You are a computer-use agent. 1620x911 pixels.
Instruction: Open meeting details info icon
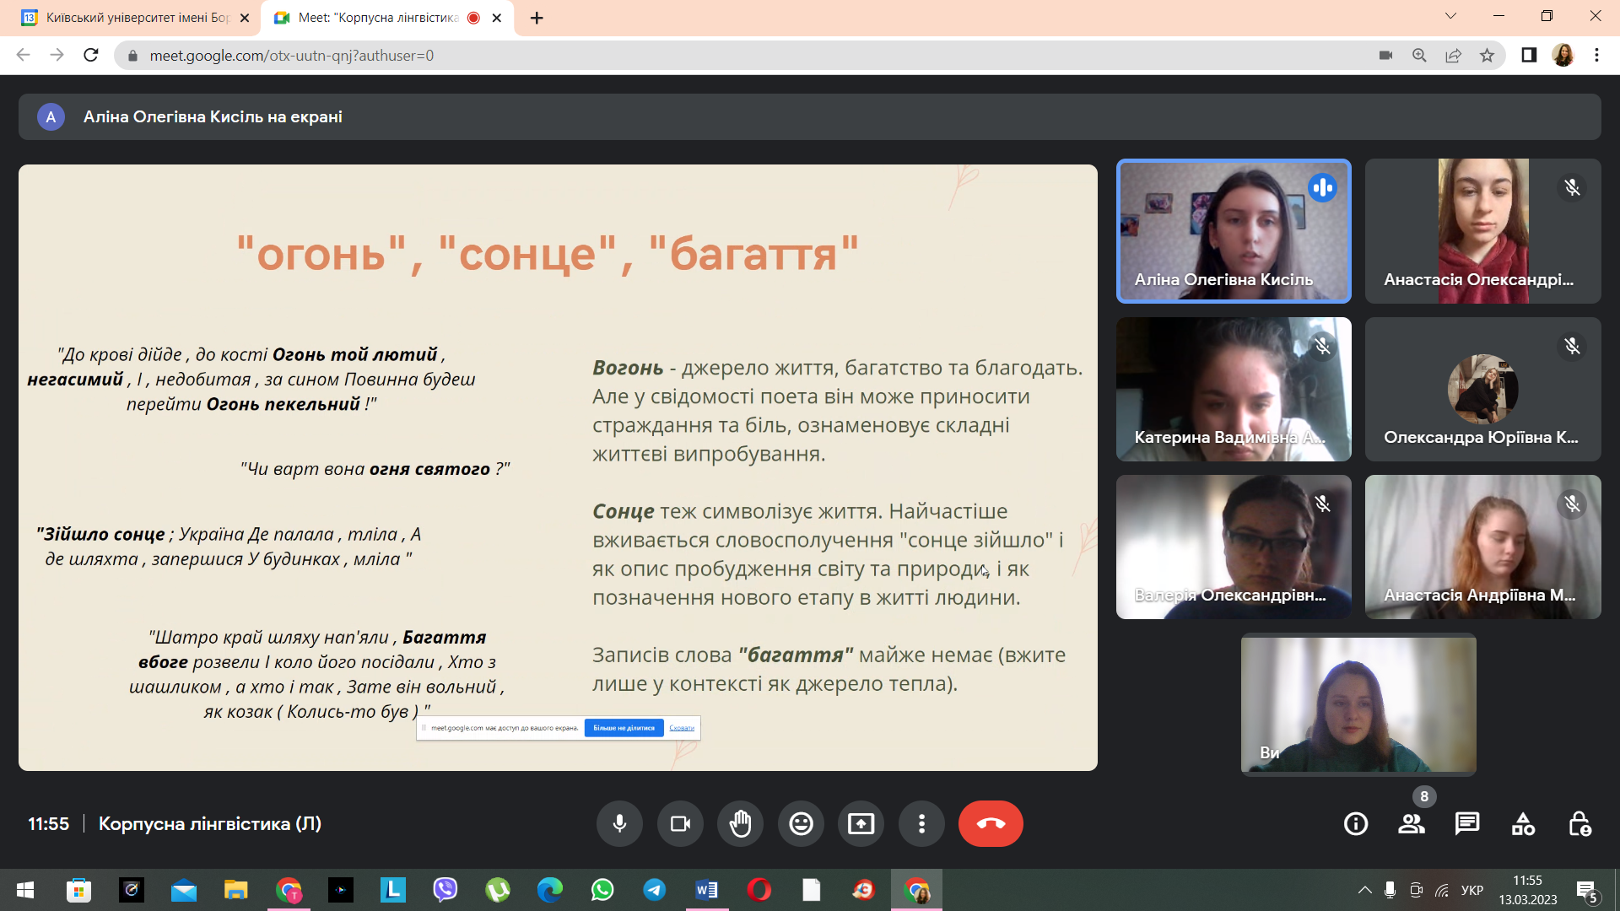(x=1356, y=824)
